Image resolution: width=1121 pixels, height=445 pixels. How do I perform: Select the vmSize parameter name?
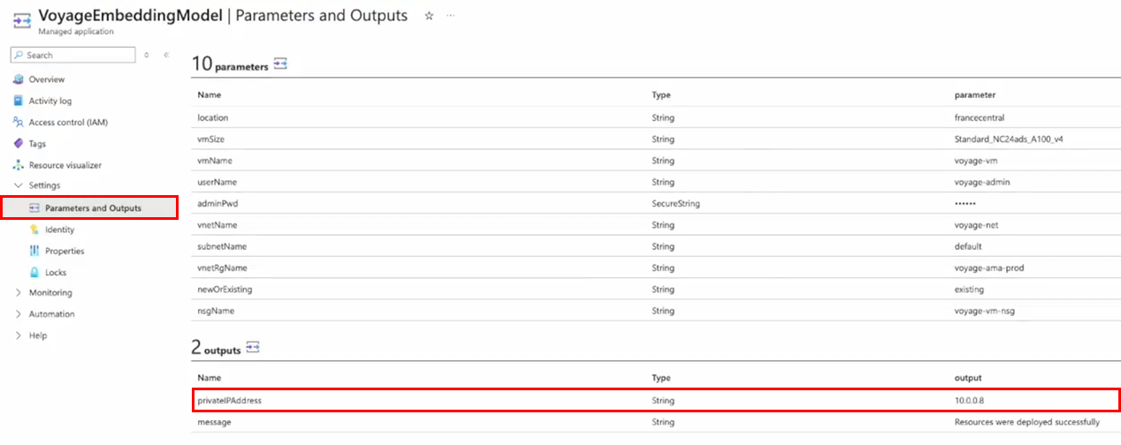pos(210,139)
